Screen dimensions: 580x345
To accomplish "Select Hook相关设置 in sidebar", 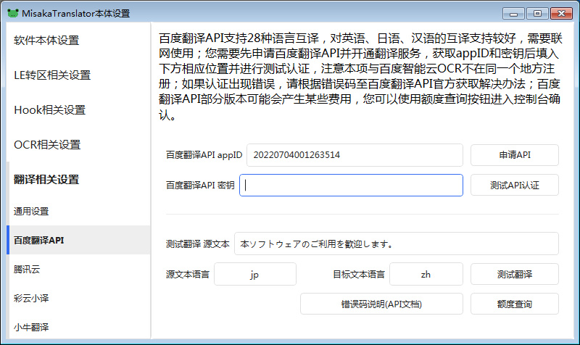I will pyautogui.click(x=49, y=110).
